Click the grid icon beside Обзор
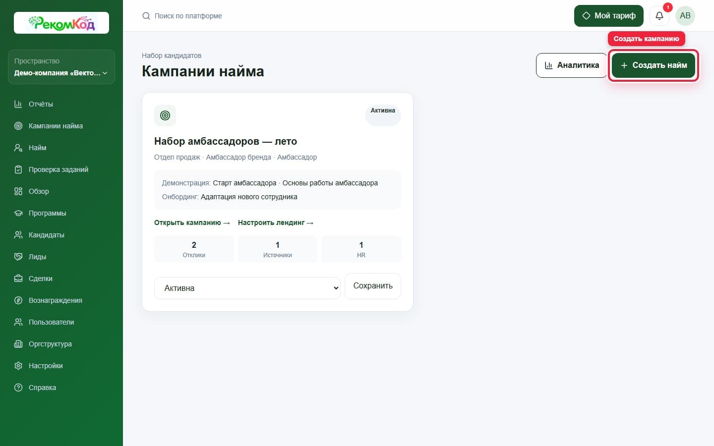 (x=18, y=191)
